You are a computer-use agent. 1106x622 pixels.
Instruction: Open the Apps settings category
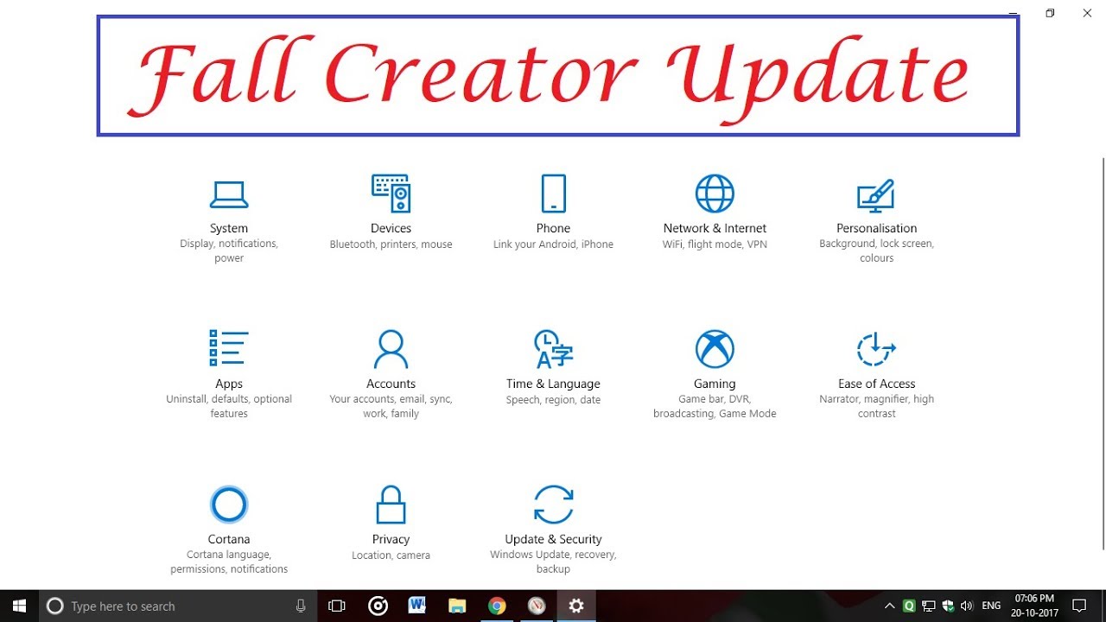[x=229, y=374]
